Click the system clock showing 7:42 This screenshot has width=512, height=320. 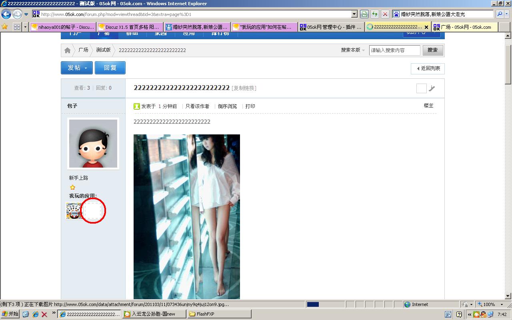click(x=502, y=314)
